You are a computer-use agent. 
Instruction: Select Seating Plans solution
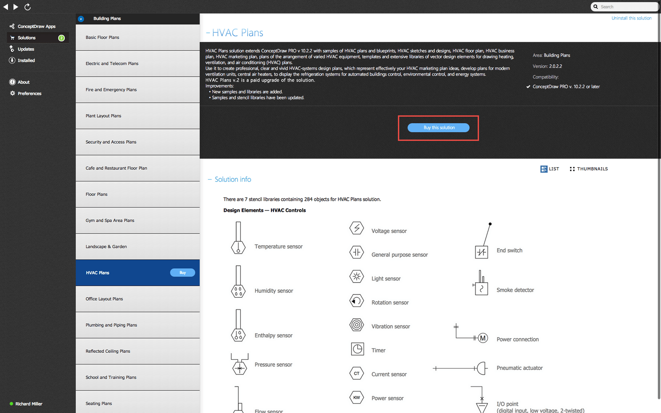coord(137,402)
